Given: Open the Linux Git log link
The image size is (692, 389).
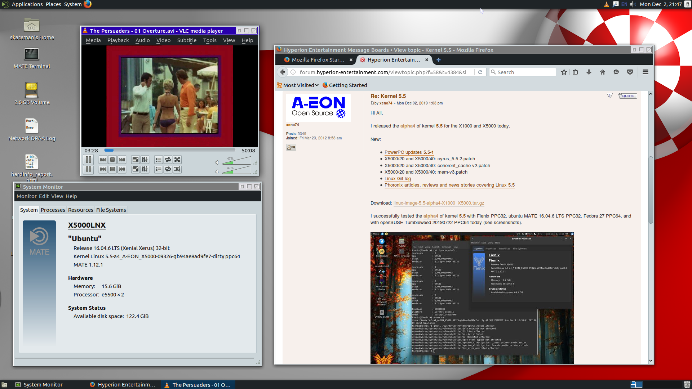Looking at the screenshot, I should [x=398, y=179].
